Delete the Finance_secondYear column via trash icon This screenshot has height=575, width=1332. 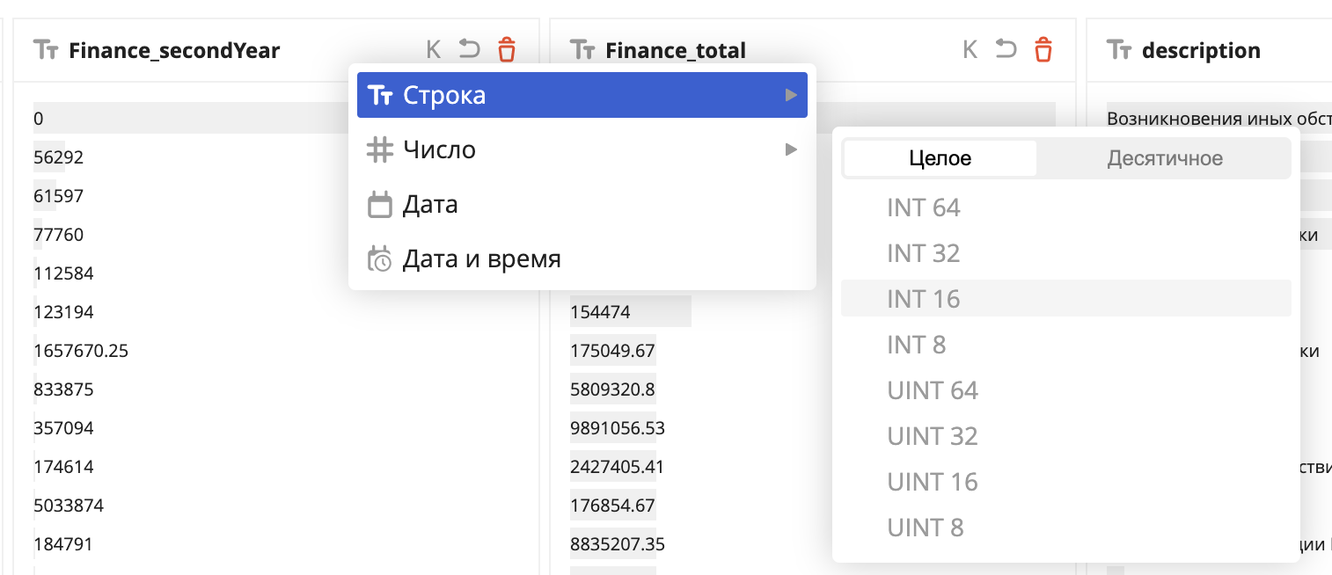pyautogui.click(x=507, y=50)
